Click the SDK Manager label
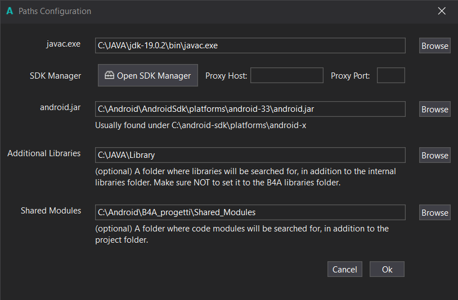The image size is (458, 300). click(55, 75)
